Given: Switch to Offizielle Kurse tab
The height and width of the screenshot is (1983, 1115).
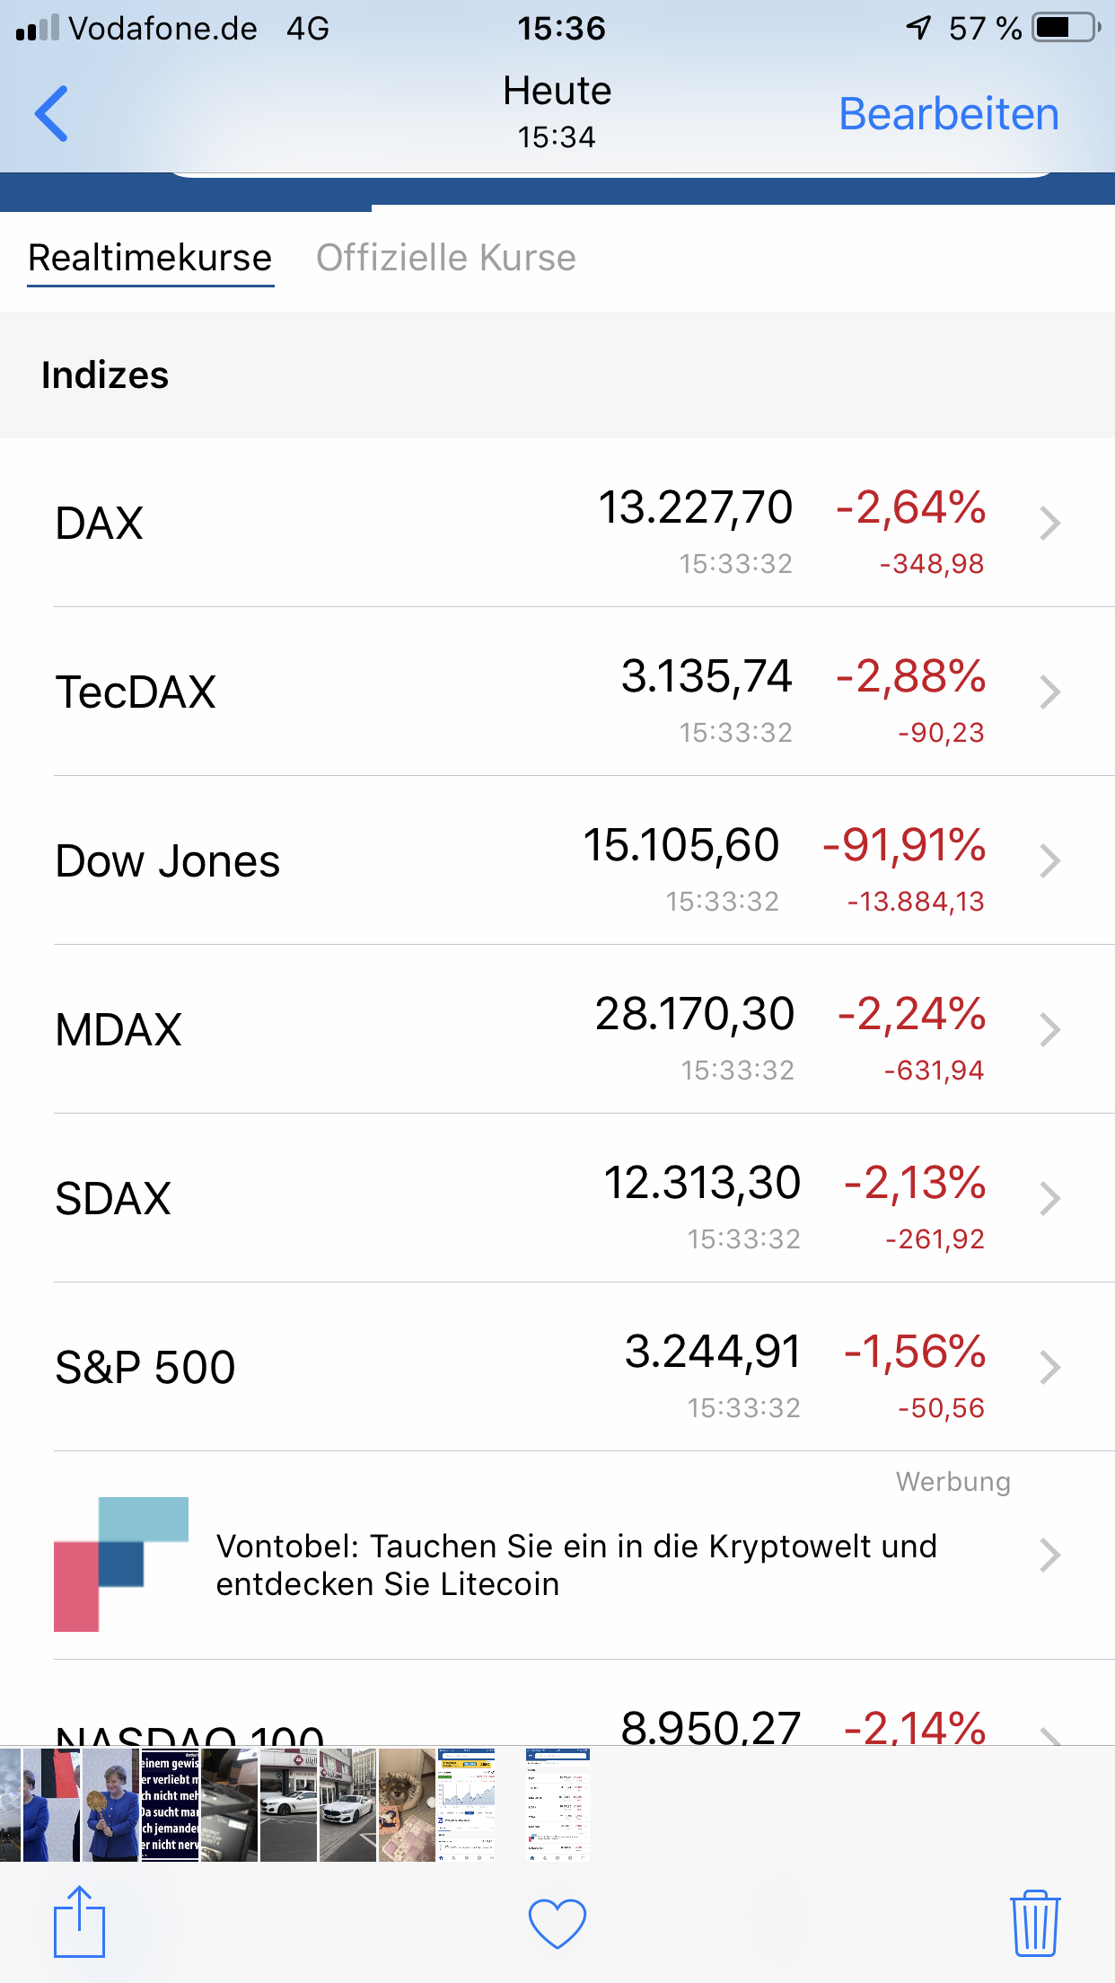Looking at the screenshot, I should (445, 259).
